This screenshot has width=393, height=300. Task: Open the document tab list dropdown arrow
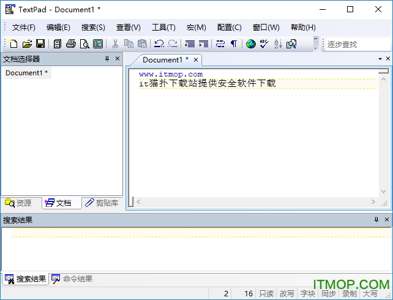point(380,59)
